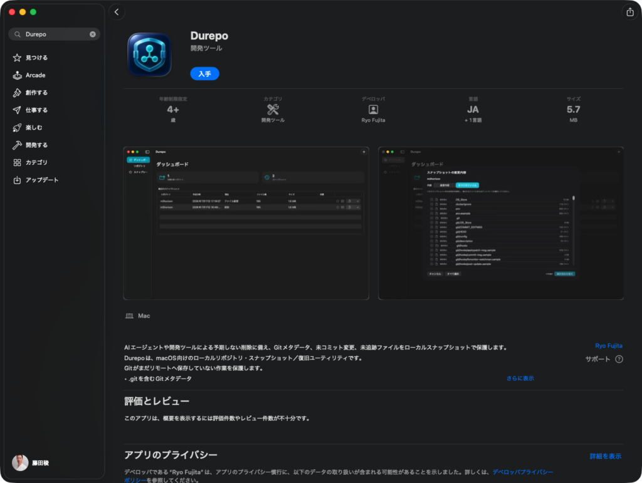This screenshot has height=483, width=642.
Task: Open the 藤田稜 account profile
Action: (31, 463)
